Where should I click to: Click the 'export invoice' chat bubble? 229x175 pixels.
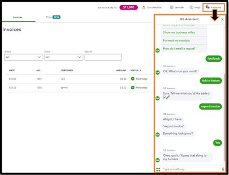[210, 107]
